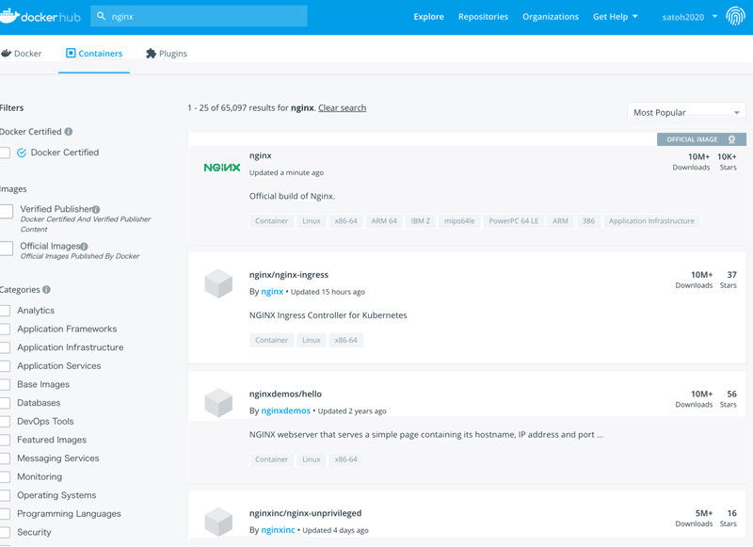Click the Docker Hub whale logo
Viewport: 753px width, 547px height.
tap(9, 16)
